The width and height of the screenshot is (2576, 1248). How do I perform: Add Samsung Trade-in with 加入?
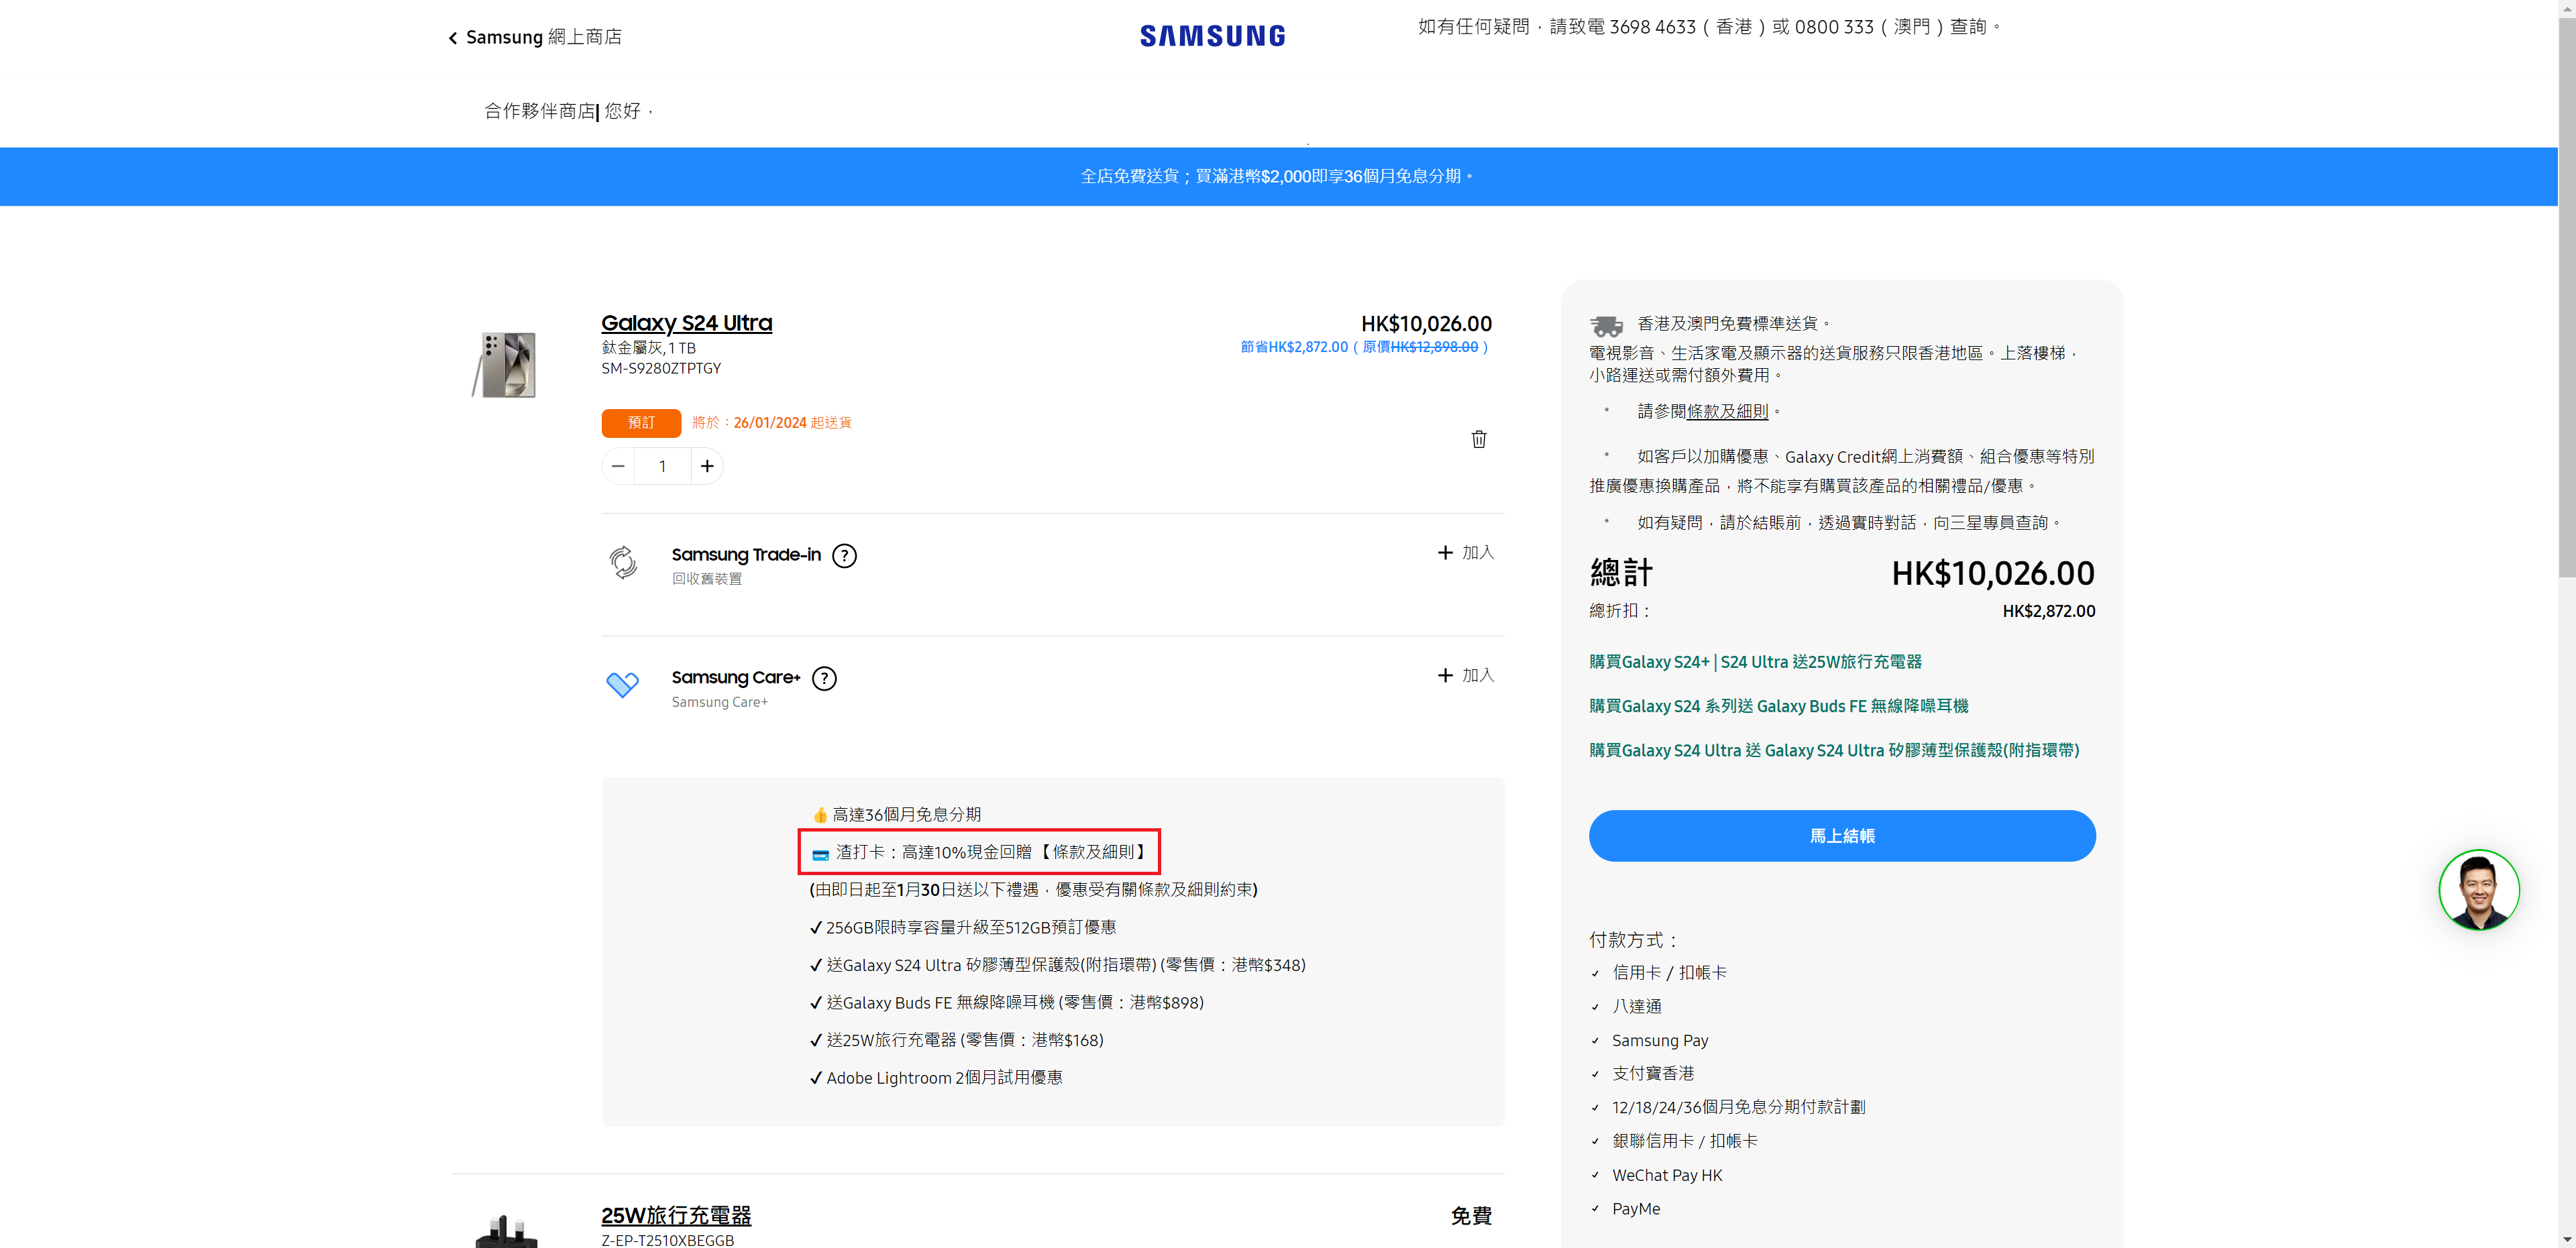coord(1466,553)
